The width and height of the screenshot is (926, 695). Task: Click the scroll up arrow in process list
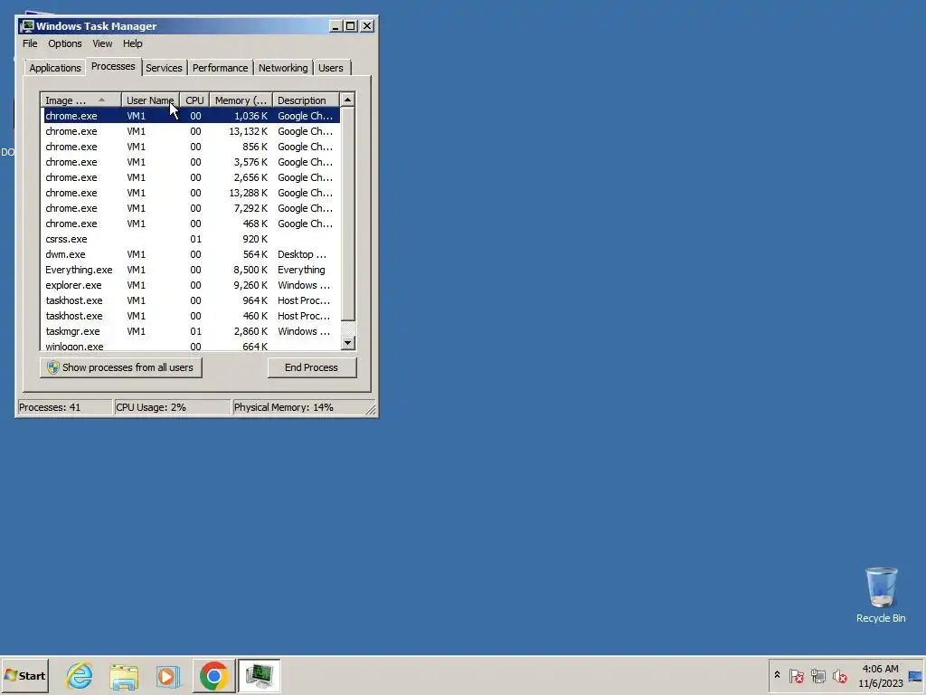pos(348,100)
